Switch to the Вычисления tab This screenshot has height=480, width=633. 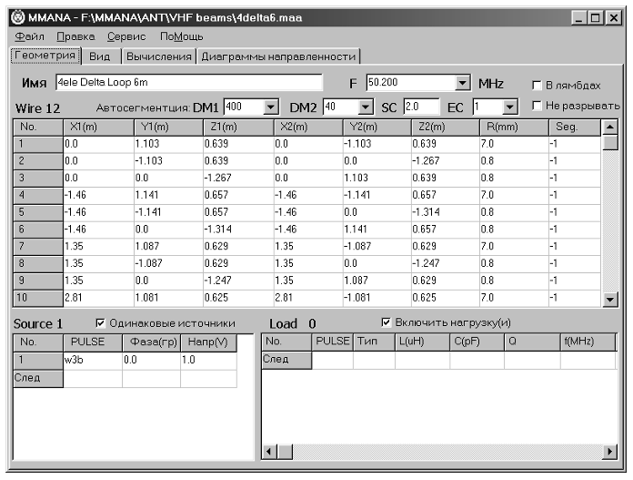[x=157, y=56]
